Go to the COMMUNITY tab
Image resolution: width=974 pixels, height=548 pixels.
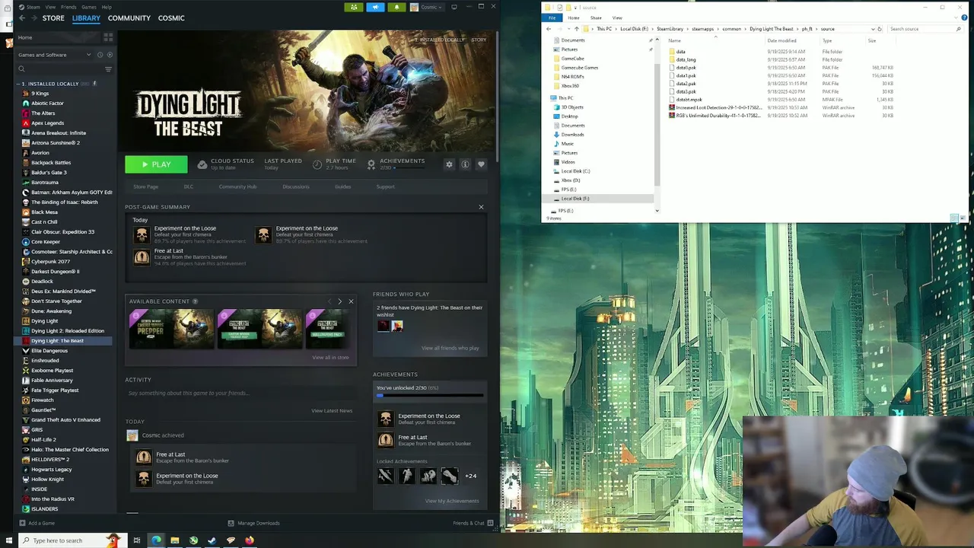click(129, 18)
